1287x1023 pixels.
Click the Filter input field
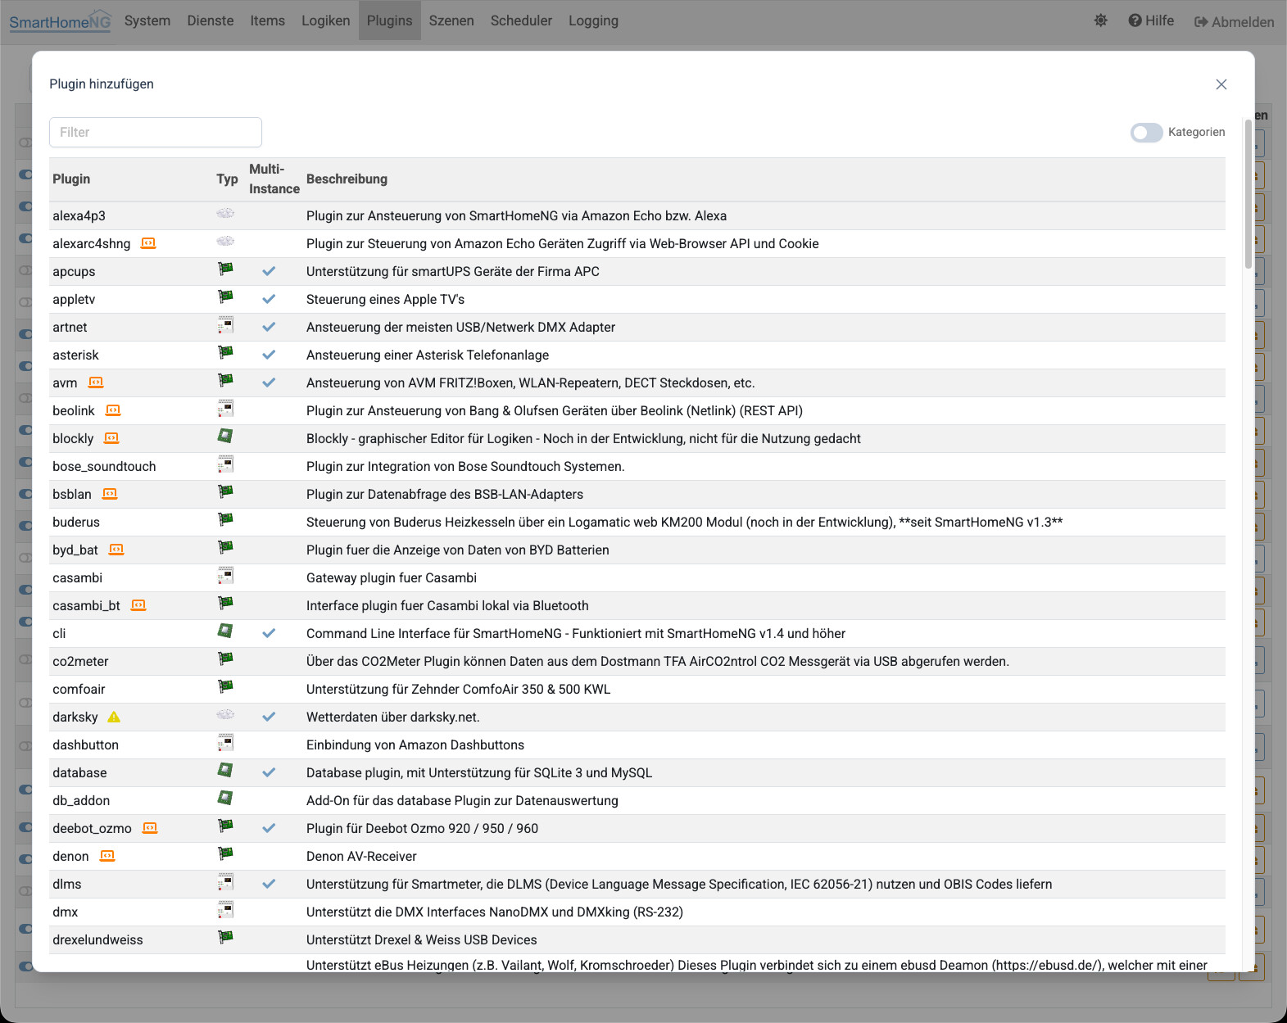click(156, 132)
